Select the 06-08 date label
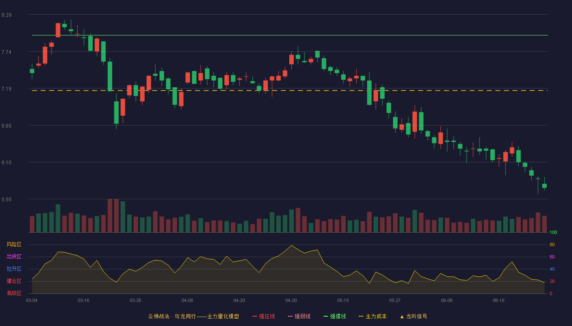572x326 pixels. (447, 300)
